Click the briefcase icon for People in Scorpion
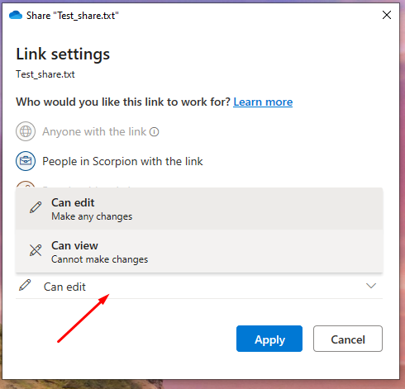Viewport: 405px width, 389px height. tap(26, 161)
